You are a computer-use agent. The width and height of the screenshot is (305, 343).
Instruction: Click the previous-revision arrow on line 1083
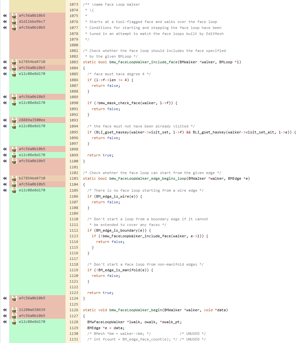click(x=5, y=62)
